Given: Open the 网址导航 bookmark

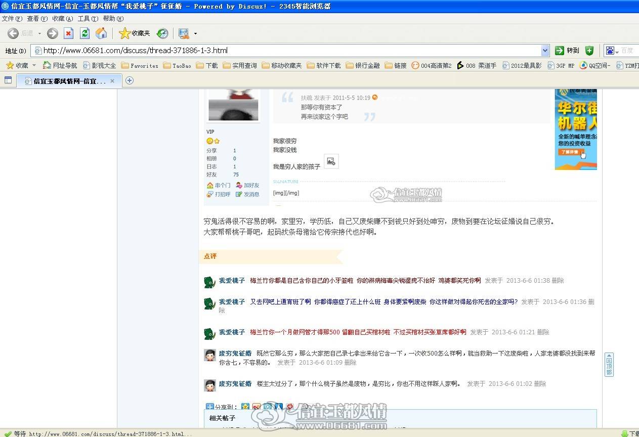Looking at the screenshot, I should point(60,65).
